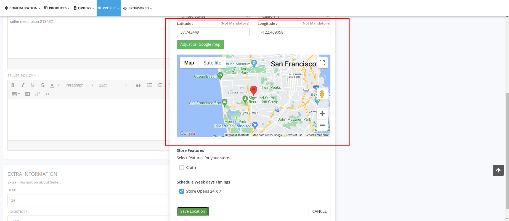Open the Products menu
This screenshot has height=221, width=509.
(57, 8)
